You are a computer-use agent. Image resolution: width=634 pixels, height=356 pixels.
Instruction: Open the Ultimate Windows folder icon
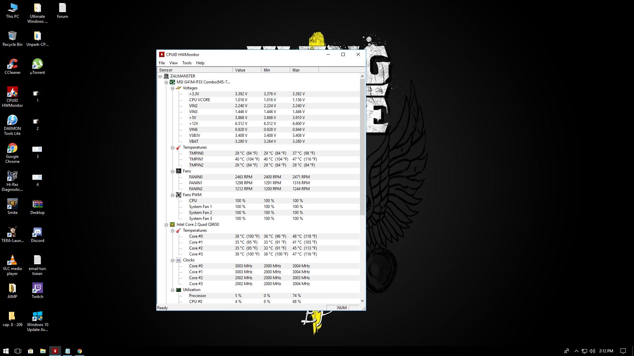37,13
